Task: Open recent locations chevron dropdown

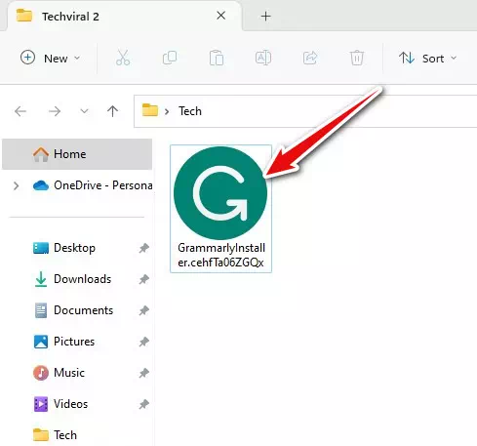Action: click(84, 111)
